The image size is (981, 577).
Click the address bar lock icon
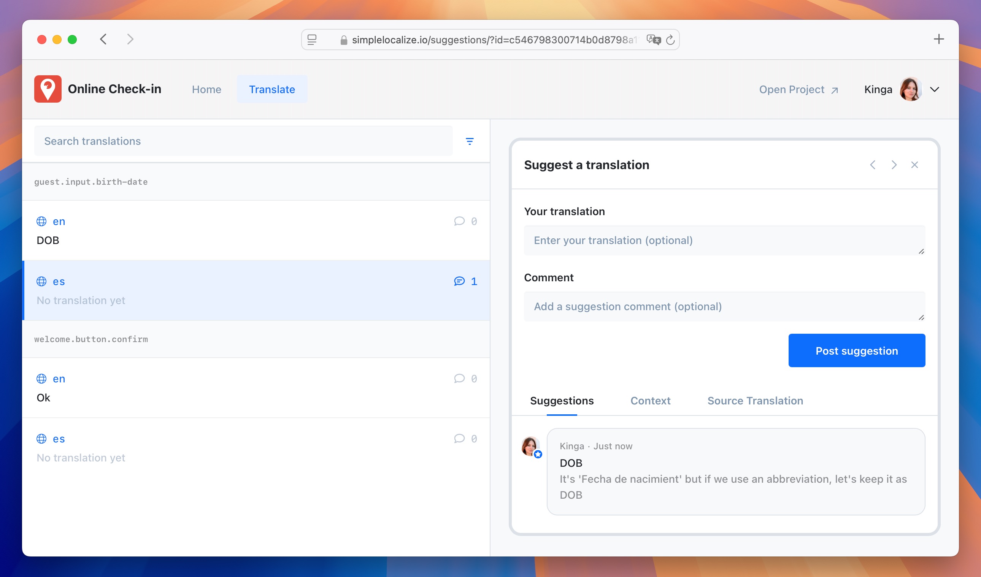pos(344,40)
